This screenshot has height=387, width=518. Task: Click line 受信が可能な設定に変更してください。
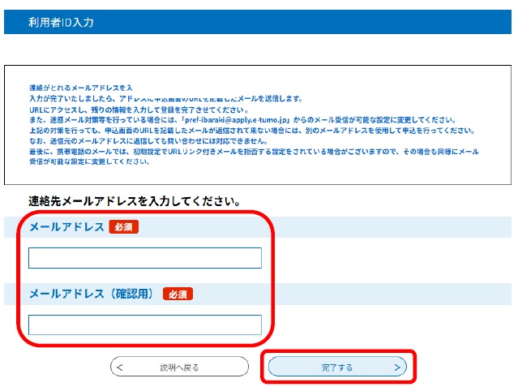tap(89, 161)
